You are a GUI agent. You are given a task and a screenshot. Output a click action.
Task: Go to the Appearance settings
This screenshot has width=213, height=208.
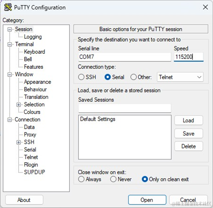tap(37, 82)
